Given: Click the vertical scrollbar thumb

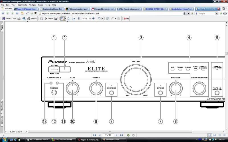Looking at the screenshot, I should (226, 53).
